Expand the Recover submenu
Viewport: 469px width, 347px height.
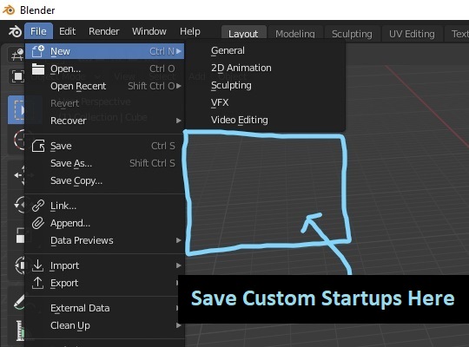tap(105, 121)
